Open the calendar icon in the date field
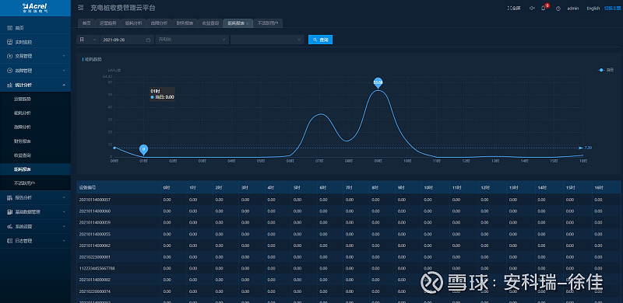The width and height of the screenshot is (623, 303). (148, 40)
